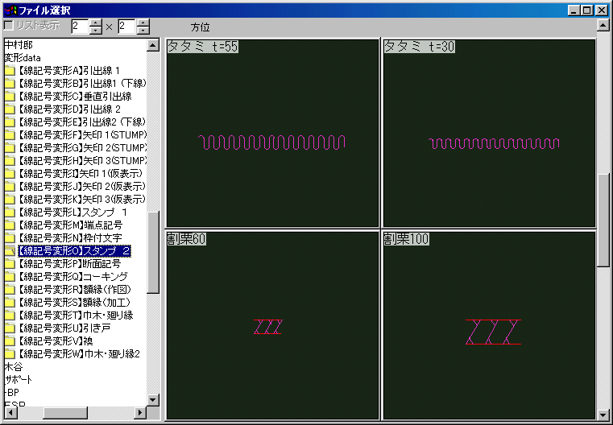Increase the first grid column count spinner
613x425 pixels.
click(x=95, y=23)
